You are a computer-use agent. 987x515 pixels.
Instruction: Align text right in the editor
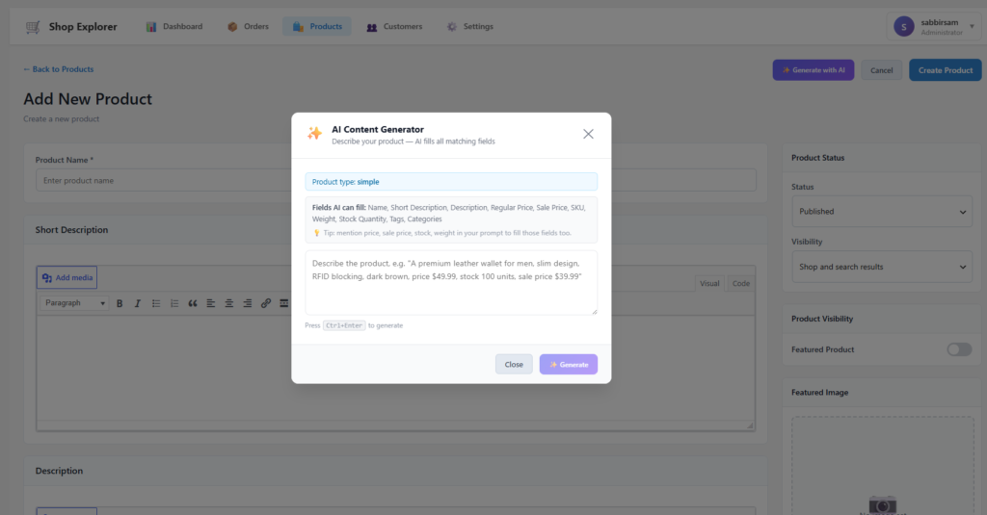(x=248, y=303)
